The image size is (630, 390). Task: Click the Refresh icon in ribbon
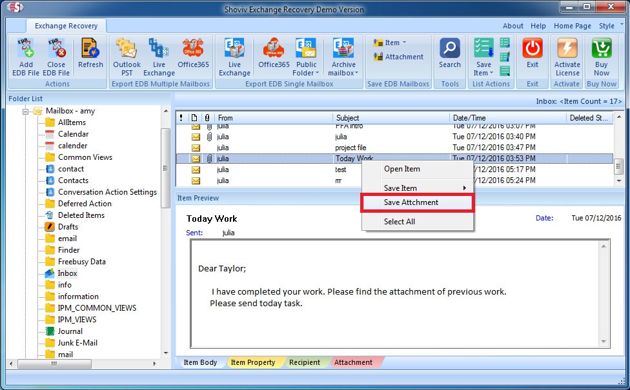[90, 50]
